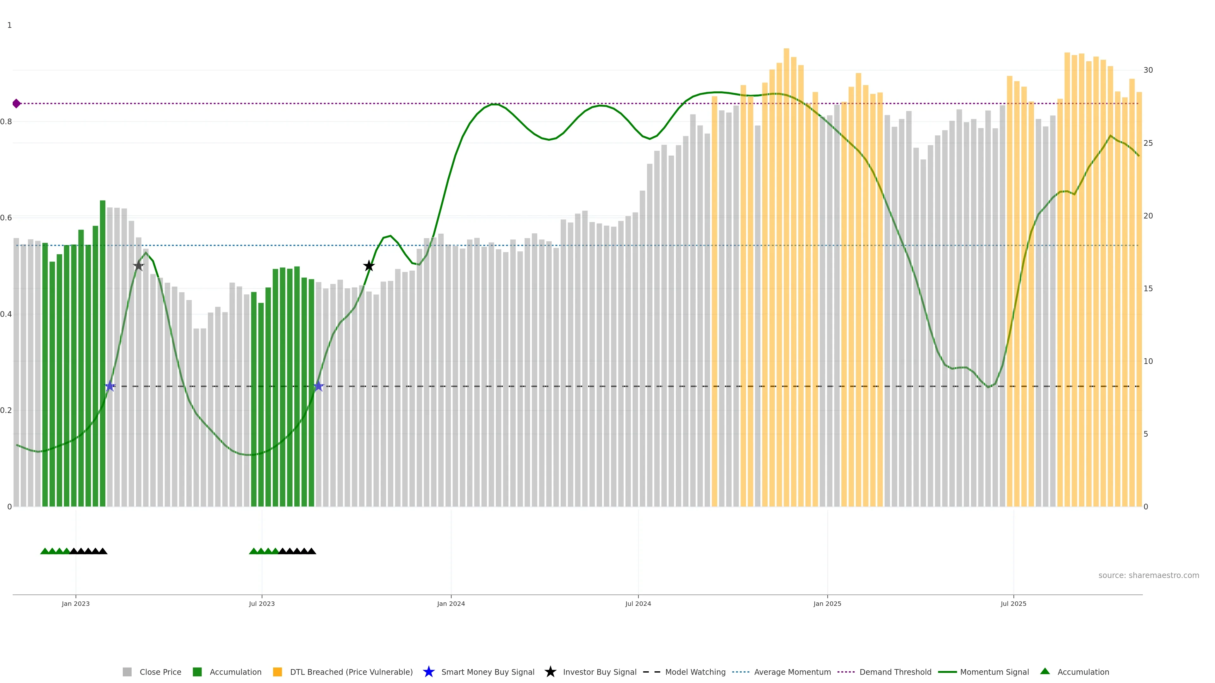Click the Smart Money Buy Signal legend text
This screenshot has width=1215, height=683.
tap(488, 672)
